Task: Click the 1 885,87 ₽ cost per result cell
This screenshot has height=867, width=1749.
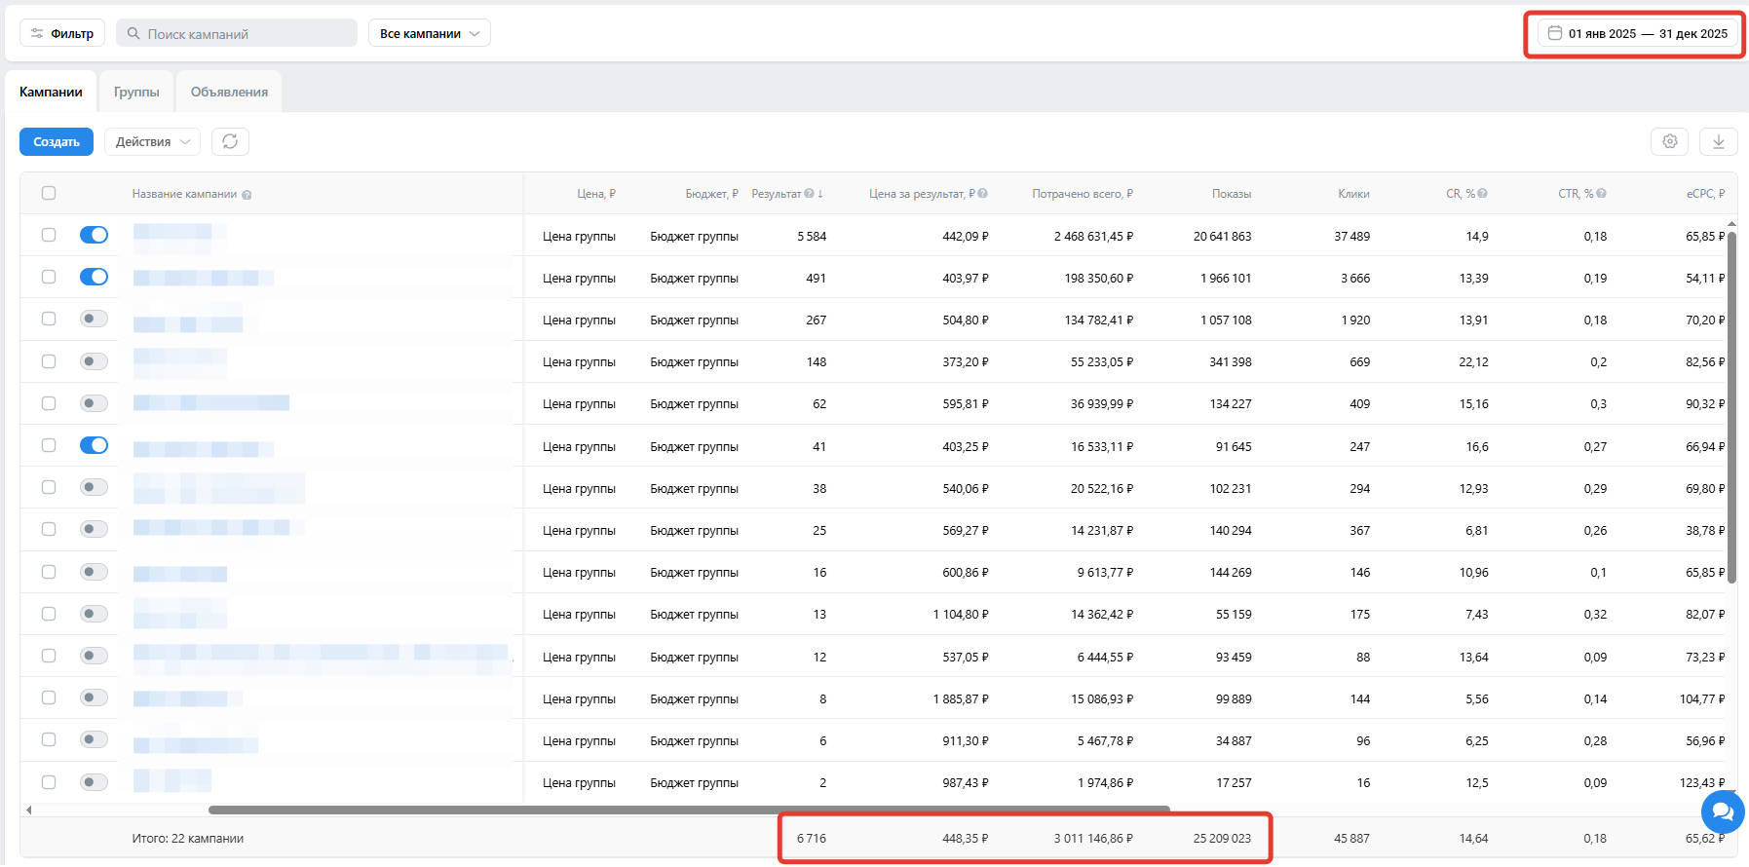Action: click(961, 699)
